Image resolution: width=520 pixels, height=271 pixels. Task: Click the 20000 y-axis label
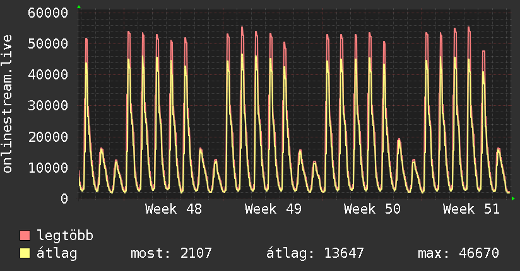coord(48,137)
